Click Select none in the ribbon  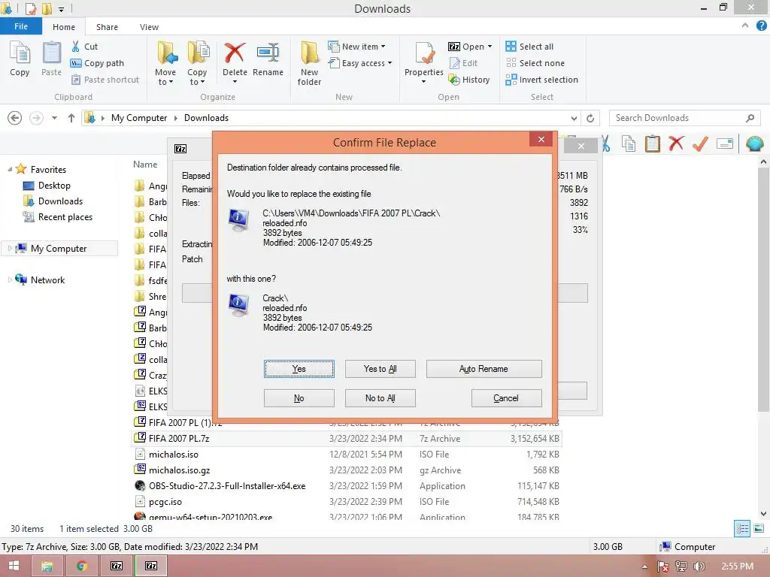(x=535, y=63)
